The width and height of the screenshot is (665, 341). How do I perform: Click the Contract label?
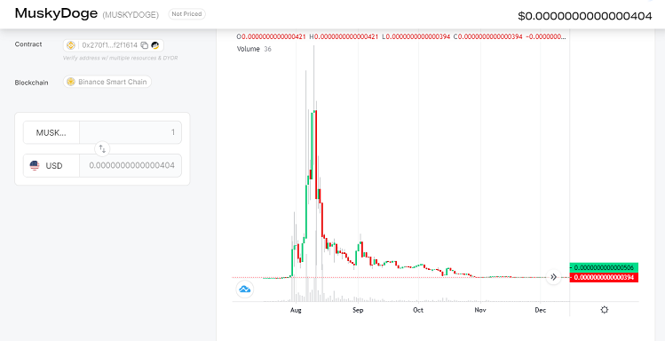click(x=28, y=44)
